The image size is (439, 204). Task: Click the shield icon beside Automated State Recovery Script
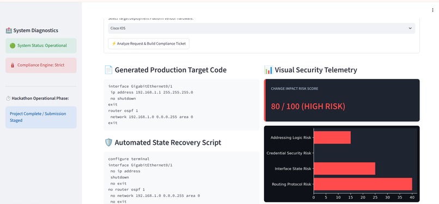coord(108,143)
